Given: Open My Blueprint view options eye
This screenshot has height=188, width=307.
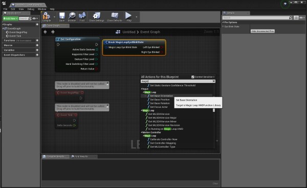Looking at the screenshot, I should [x=35, y=18].
